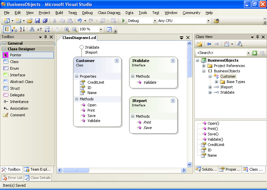Click the green Search go button in Class View
Viewport: 267px width, 190px height.
click(255, 53)
